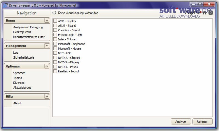Open the Thema options page

[18, 78]
